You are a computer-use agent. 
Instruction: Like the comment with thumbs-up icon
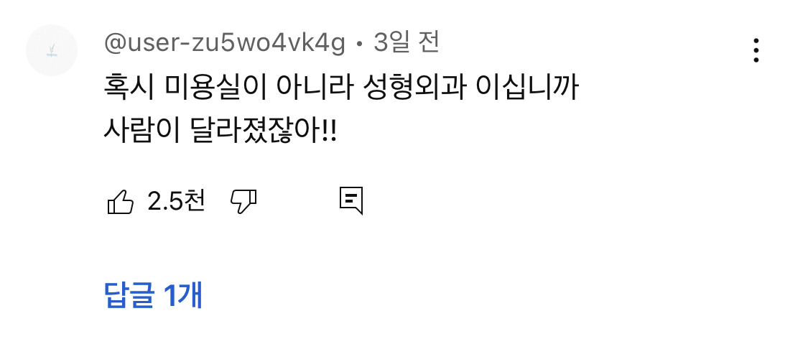tap(120, 201)
